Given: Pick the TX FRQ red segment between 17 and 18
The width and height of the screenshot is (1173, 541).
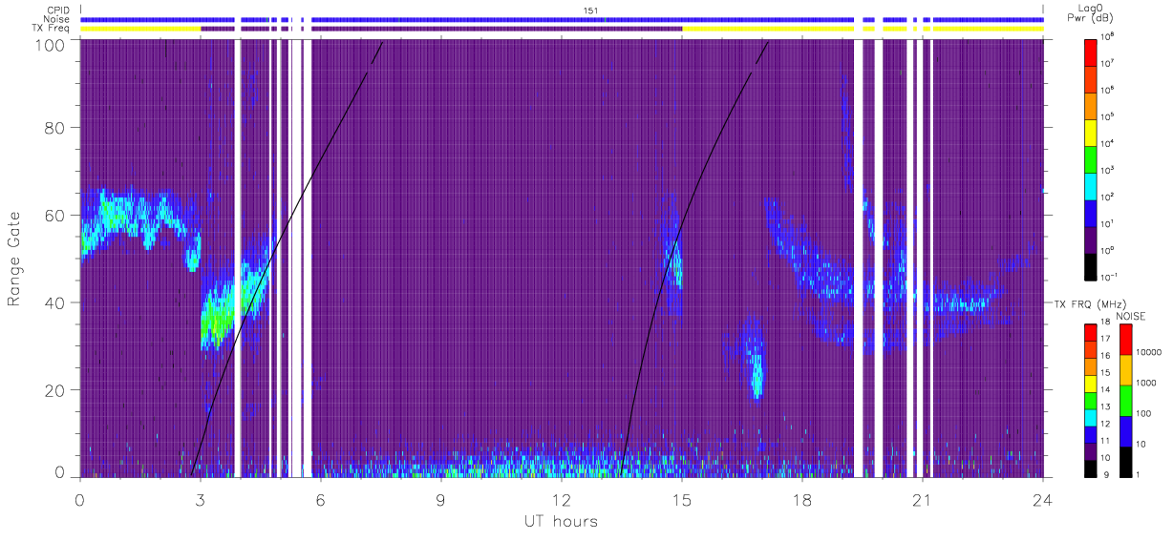Looking at the screenshot, I should pyautogui.click(x=1090, y=333).
